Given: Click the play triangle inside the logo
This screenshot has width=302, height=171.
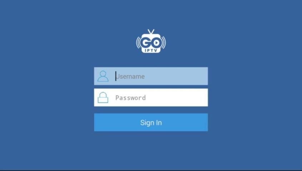Looking at the screenshot, I should click(x=157, y=43).
